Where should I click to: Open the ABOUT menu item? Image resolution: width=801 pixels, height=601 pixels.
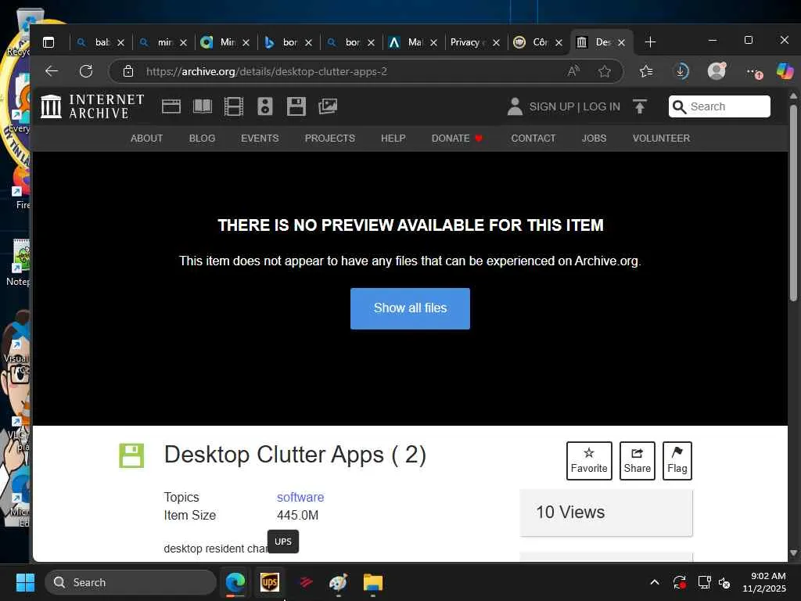point(146,138)
